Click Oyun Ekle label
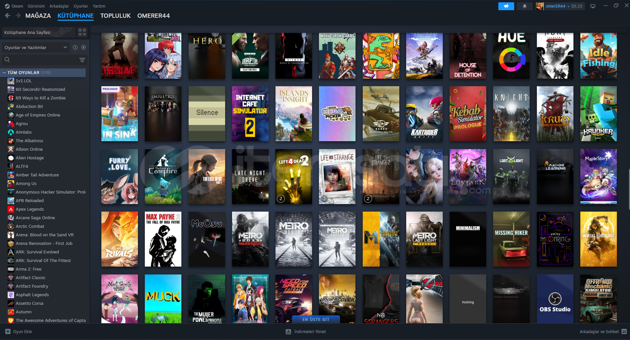The height and width of the screenshot is (340, 630). pos(22,331)
